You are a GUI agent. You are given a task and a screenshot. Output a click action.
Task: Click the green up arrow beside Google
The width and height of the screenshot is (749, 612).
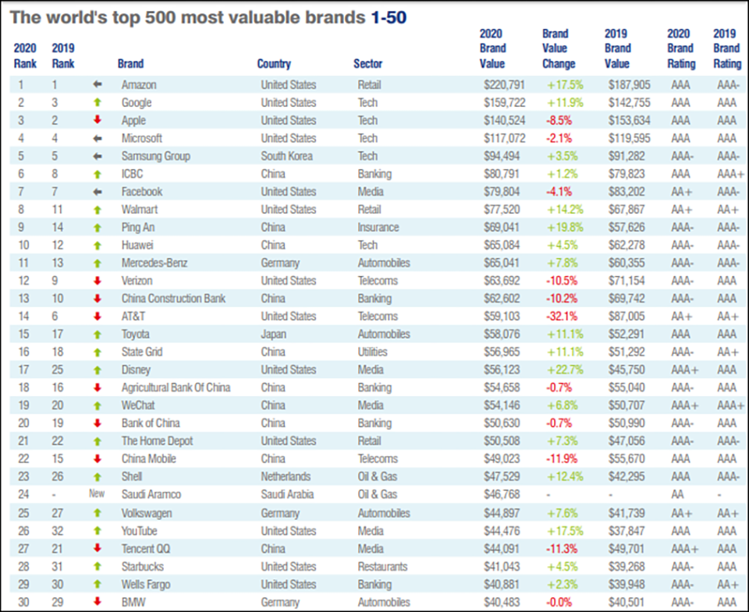coord(98,102)
